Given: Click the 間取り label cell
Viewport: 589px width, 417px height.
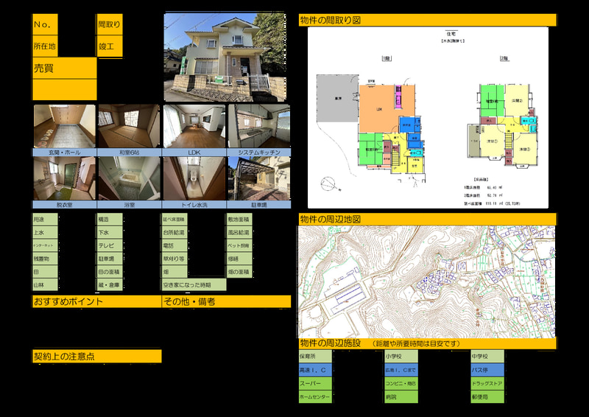Looking at the screenshot, I should [110, 24].
